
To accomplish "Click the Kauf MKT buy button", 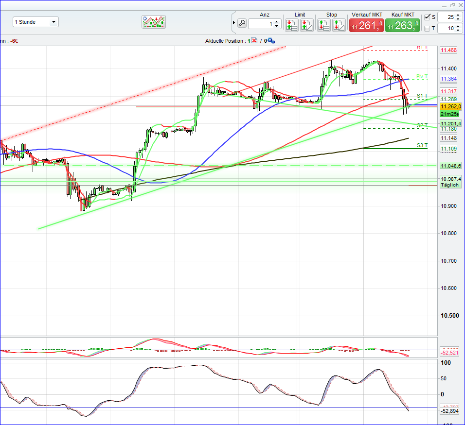I will (x=402, y=24).
